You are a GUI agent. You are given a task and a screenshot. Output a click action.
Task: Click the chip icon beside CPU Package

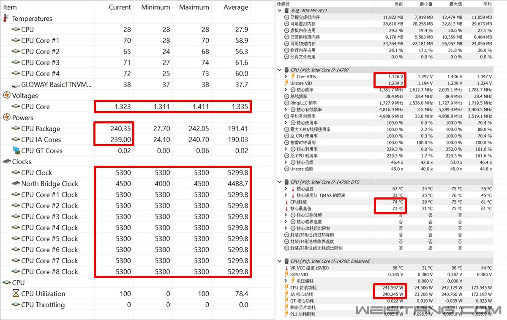pos(16,129)
